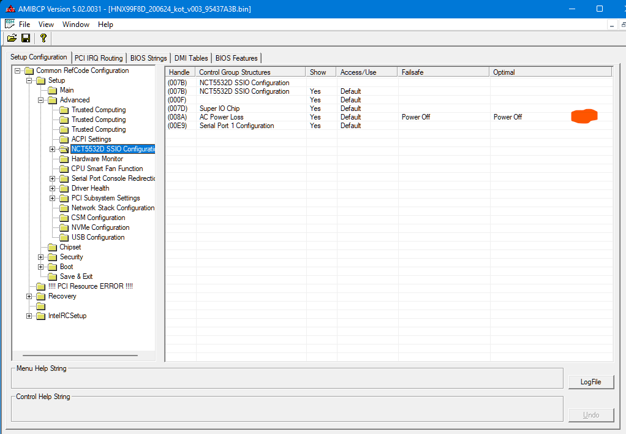
Task: Collapse the Setup tree node
Action: (x=29, y=80)
